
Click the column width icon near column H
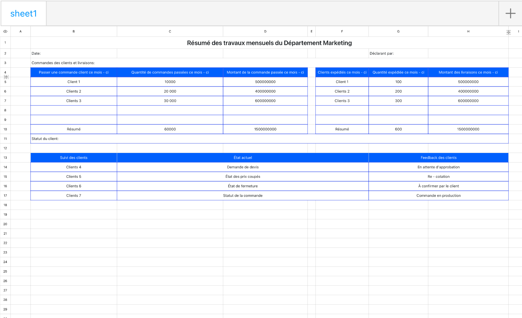coord(509,32)
